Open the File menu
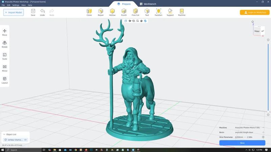Image resolution: width=271 pixels, height=152 pixels. (x=3, y=5)
